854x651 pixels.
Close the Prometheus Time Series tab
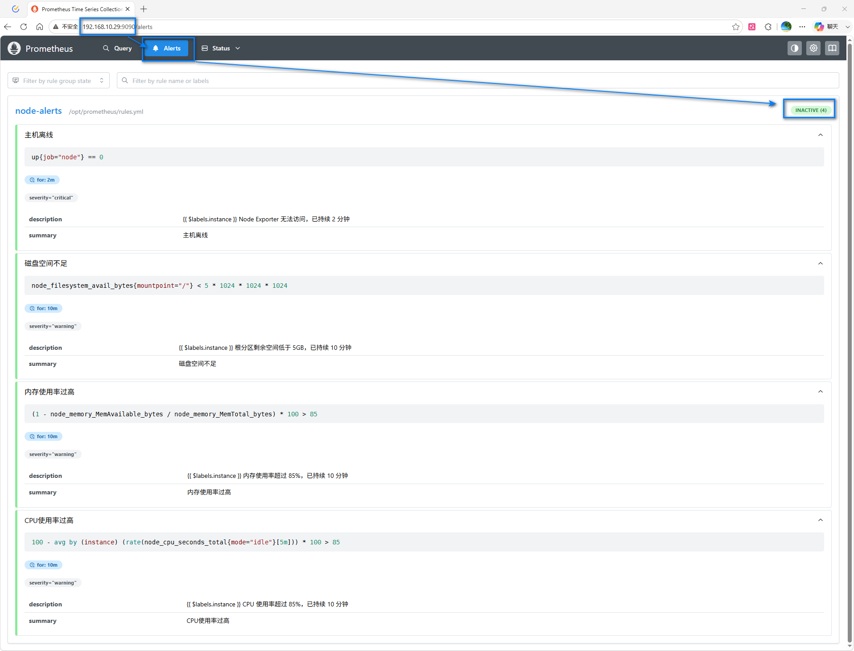tap(128, 9)
